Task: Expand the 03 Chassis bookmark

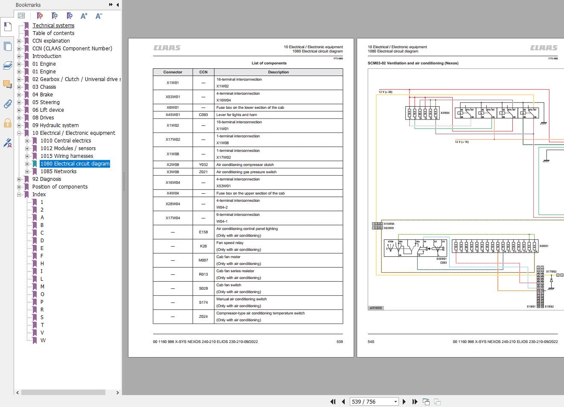Action: [x=19, y=87]
